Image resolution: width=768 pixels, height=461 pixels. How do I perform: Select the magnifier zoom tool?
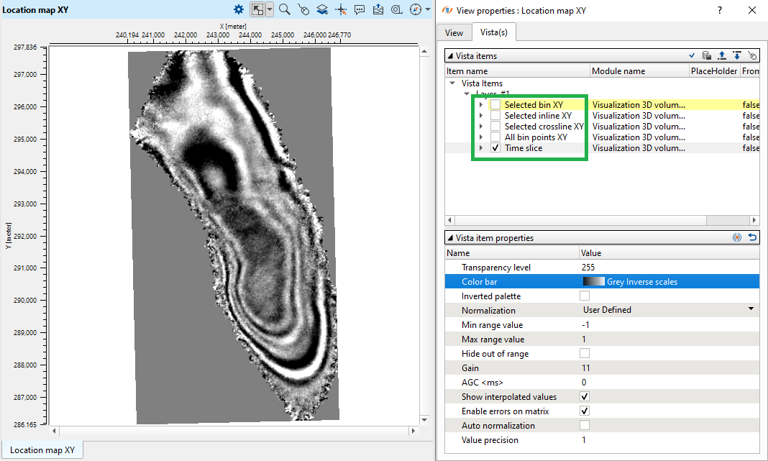coord(285,9)
